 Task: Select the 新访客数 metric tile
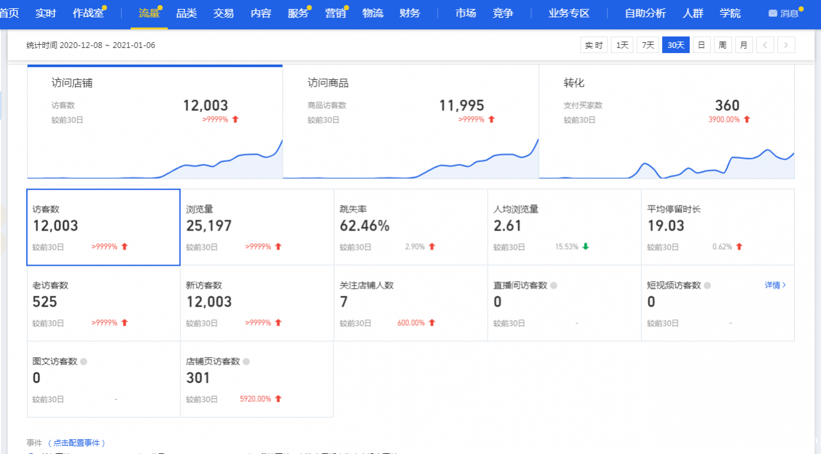(257, 304)
